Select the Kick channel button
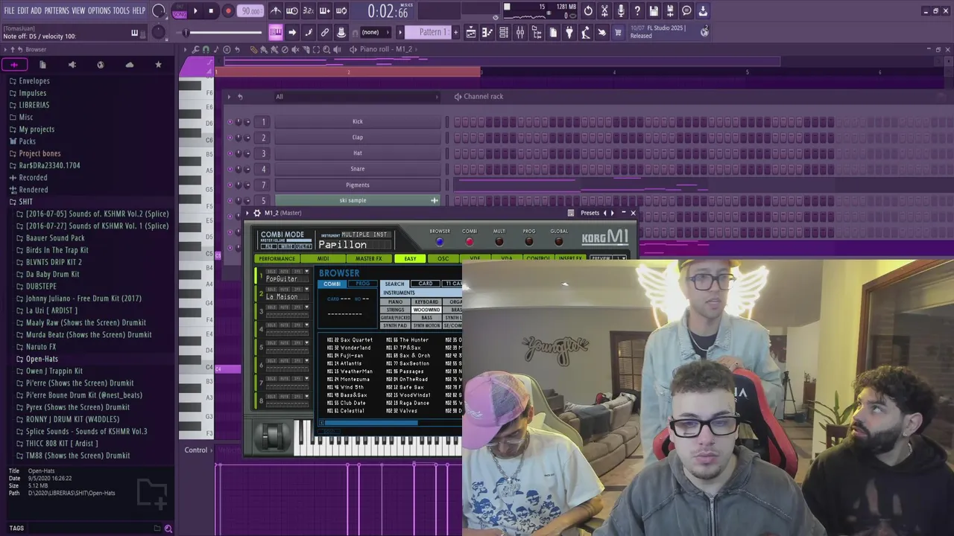 (358, 121)
